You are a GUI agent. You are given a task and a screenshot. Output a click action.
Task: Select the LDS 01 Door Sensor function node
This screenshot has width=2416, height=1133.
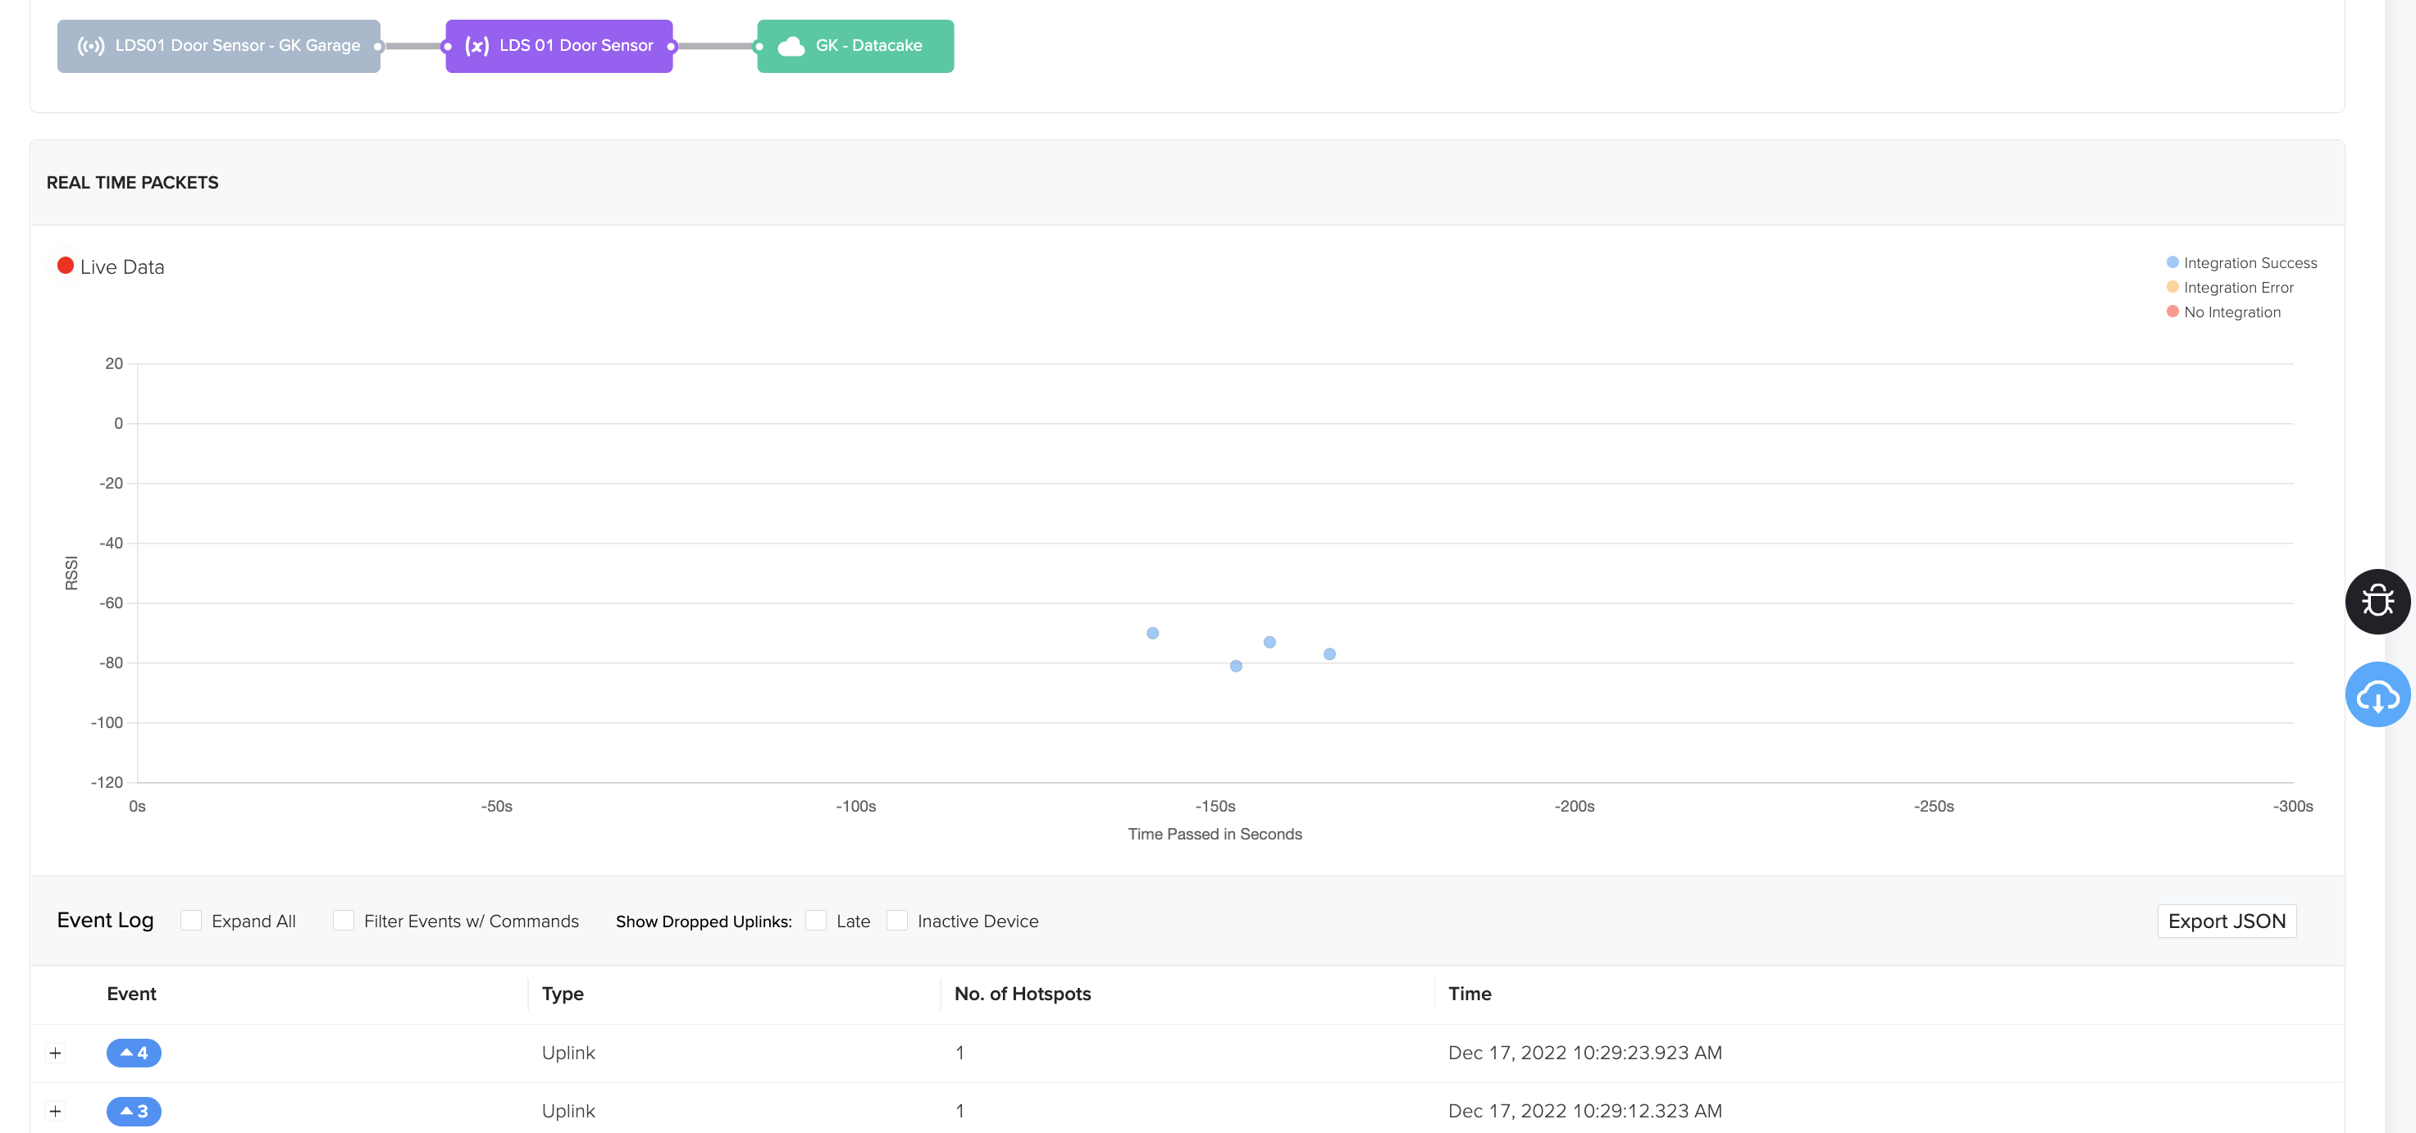coord(575,46)
